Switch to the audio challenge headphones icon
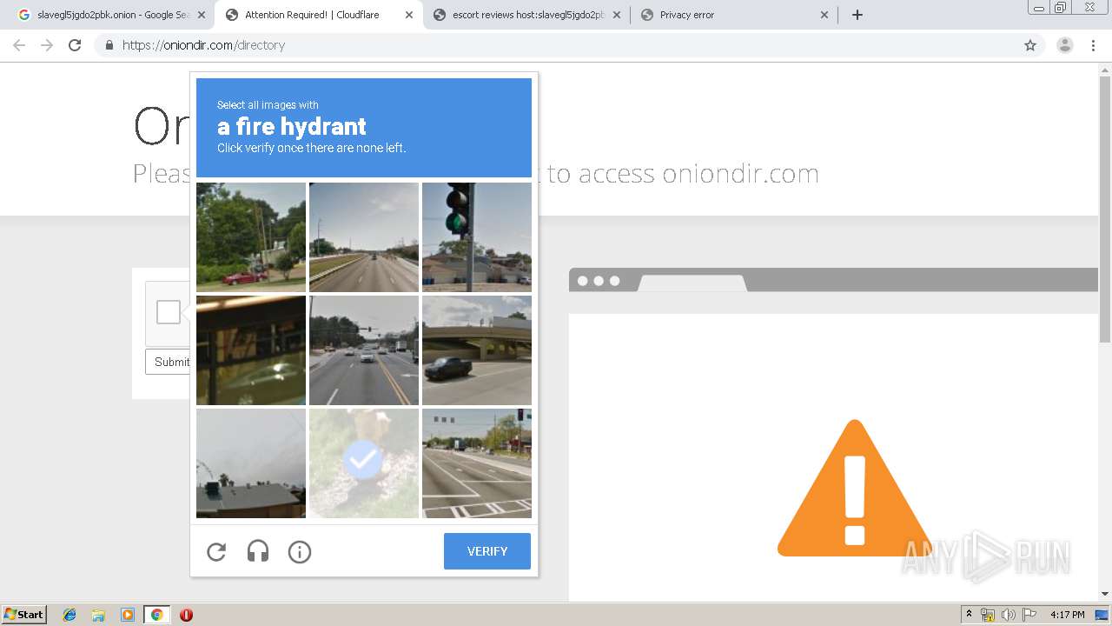The width and height of the screenshot is (1112, 626). tap(258, 551)
